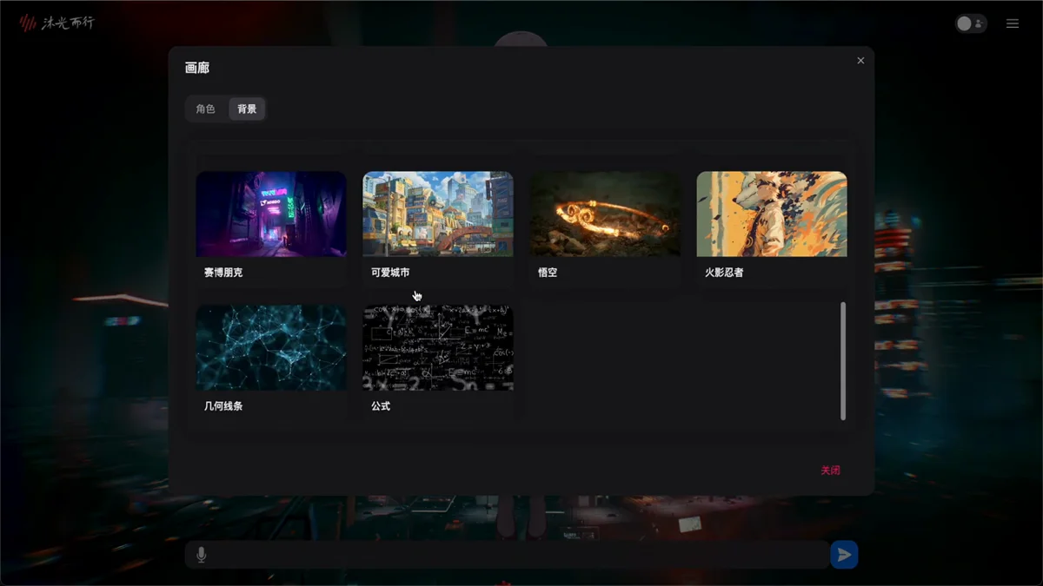Screen dimensions: 1043x586
Task: Click the 悟空 label text
Action: point(548,273)
